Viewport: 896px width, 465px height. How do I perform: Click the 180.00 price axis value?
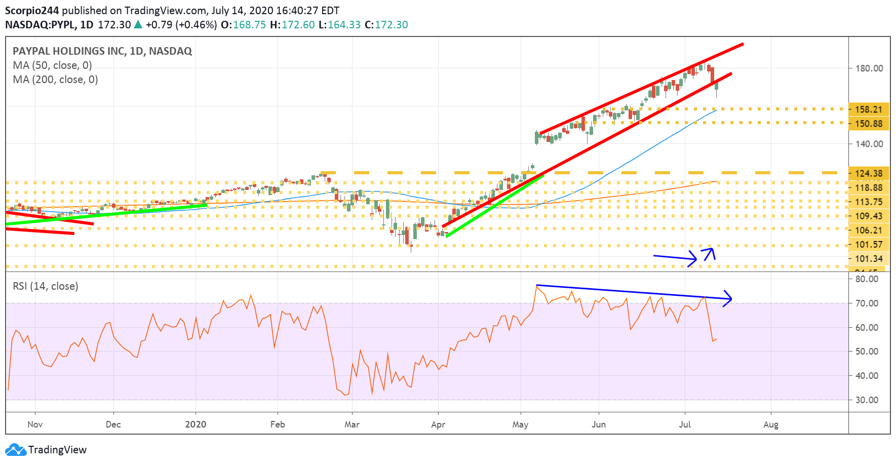pyautogui.click(x=869, y=68)
